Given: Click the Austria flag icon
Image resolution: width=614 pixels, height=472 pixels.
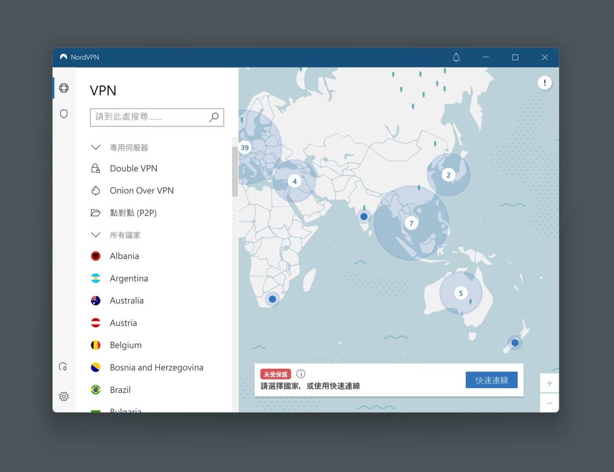Looking at the screenshot, I should [x=95, y=323].
